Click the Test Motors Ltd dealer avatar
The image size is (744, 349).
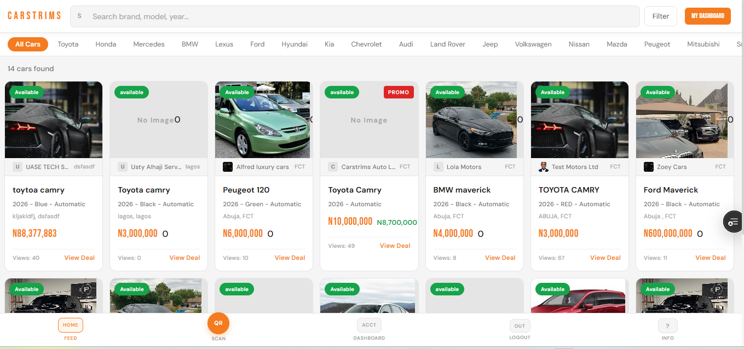[544, 167]
